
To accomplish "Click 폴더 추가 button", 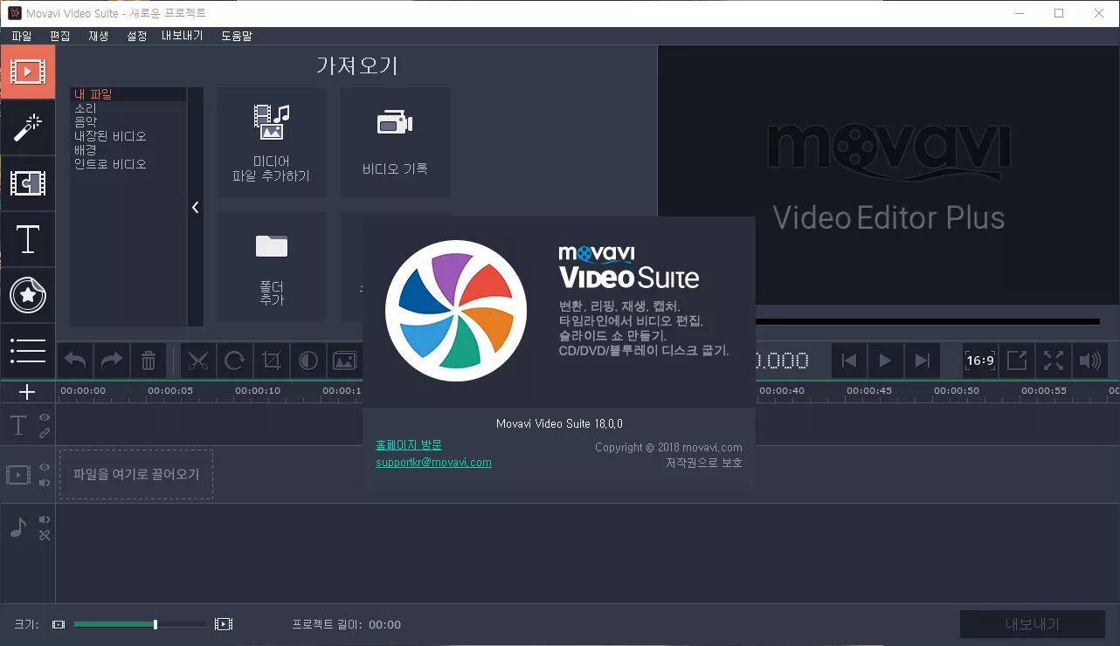I will (272, 266).
